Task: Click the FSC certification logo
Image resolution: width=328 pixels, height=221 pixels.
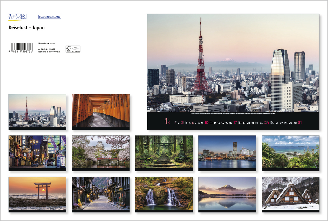Action: [x=73, y=49]
